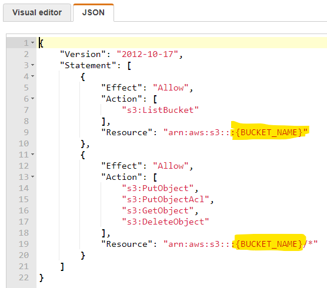Place cursor on the "2012-10-17" version string
This screenshot has height=288, width=327.
147,54
